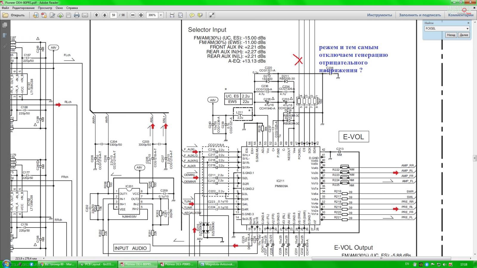
Task: Select the highlight text tool
Action: click(x=200, y=15)
